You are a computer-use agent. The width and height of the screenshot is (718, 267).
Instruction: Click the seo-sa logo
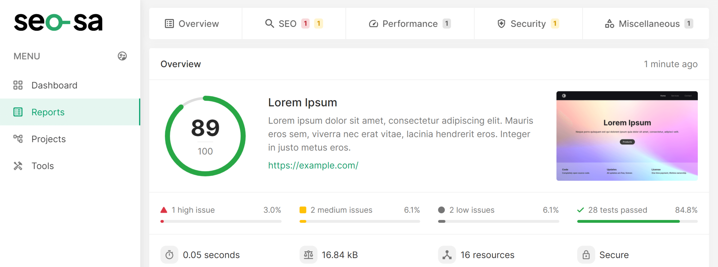click(x=58, y=22)
